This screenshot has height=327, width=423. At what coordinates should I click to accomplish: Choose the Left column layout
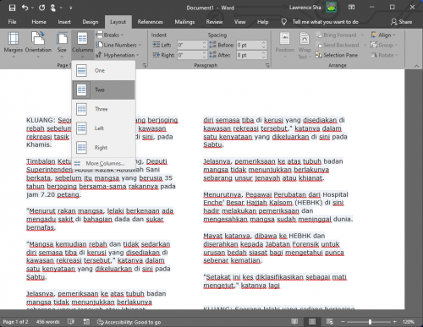[103, 128]
